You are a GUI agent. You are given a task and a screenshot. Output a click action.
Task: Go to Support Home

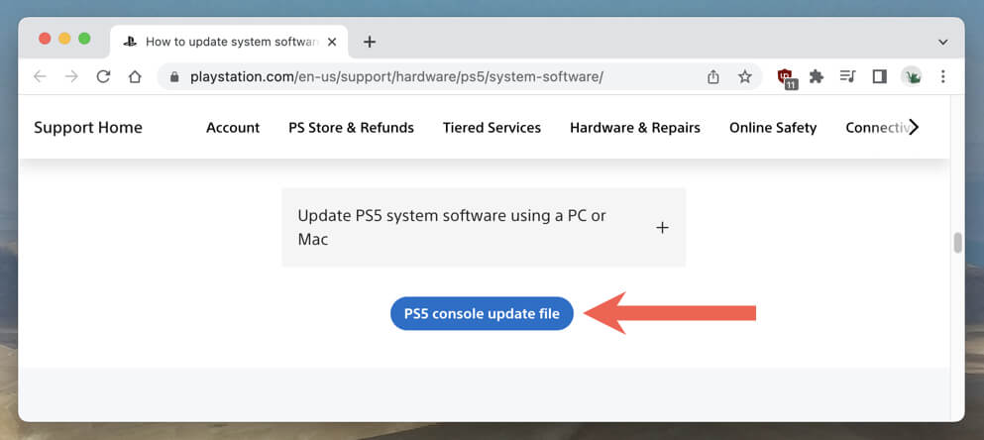click(x=88, y=127)
